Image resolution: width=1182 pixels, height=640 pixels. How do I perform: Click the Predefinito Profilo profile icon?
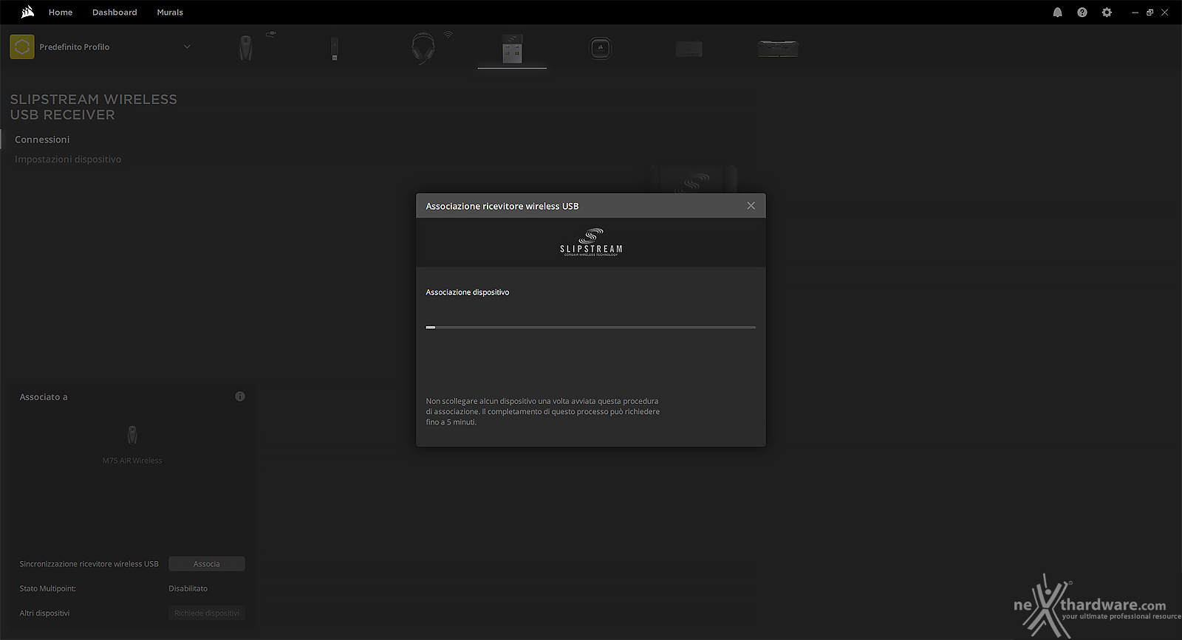tap(22, 47)
